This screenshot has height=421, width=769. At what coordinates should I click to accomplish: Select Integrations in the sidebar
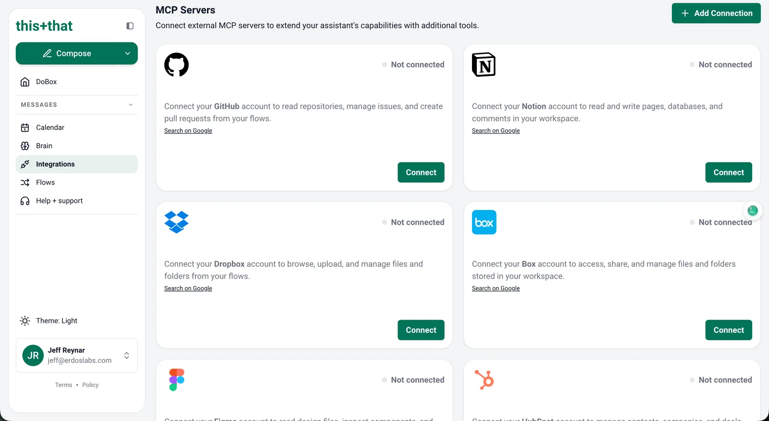(x=77, y=164)
